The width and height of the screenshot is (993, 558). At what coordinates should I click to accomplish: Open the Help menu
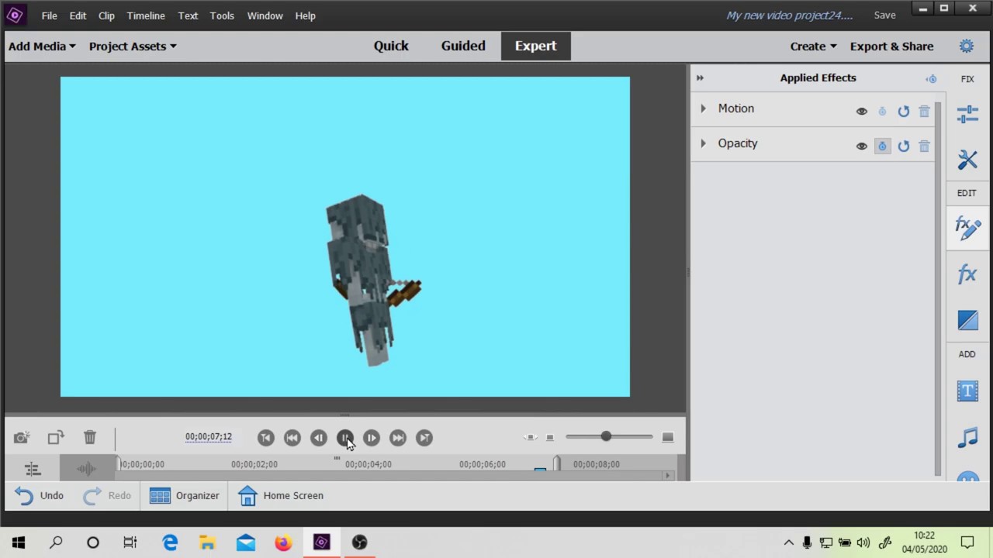click(305, 15)
